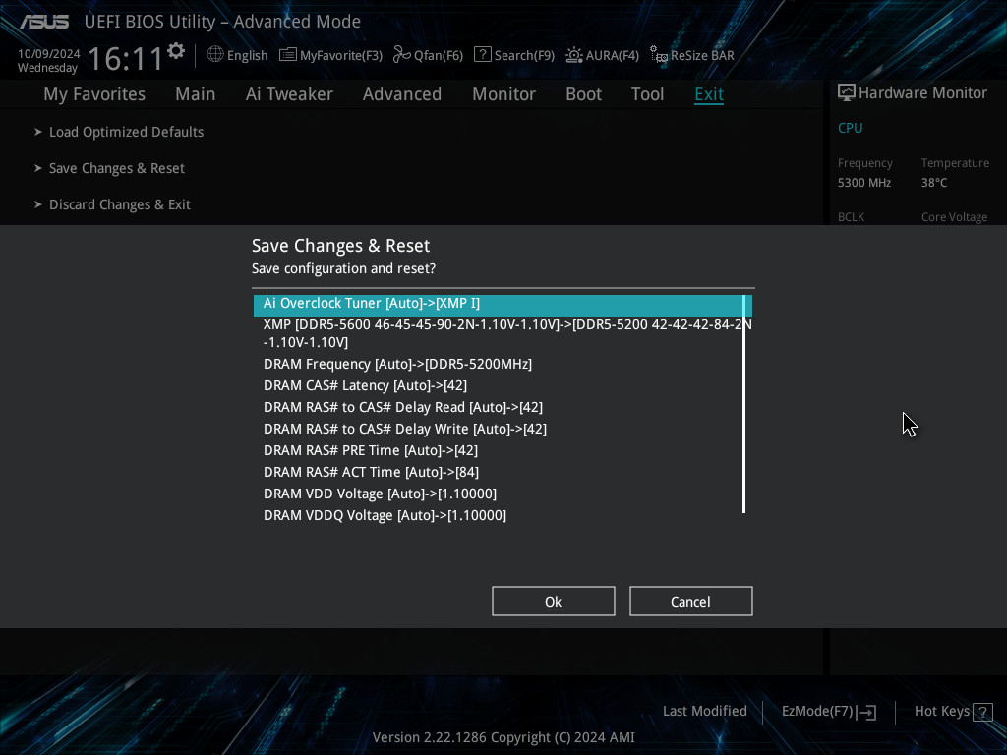Click the change list scrollbar
The width and height of the screenshot is (1007, 755).
743,404
